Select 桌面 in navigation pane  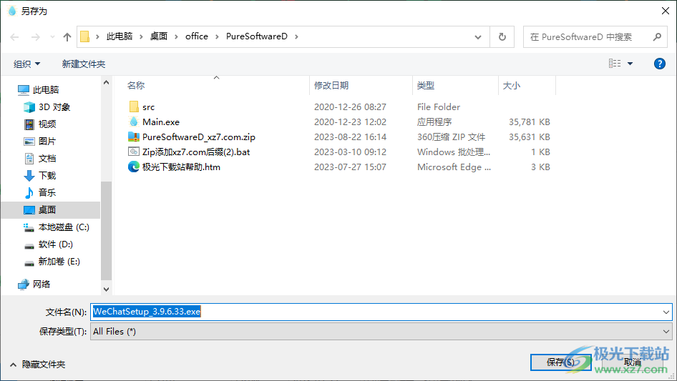50,209
